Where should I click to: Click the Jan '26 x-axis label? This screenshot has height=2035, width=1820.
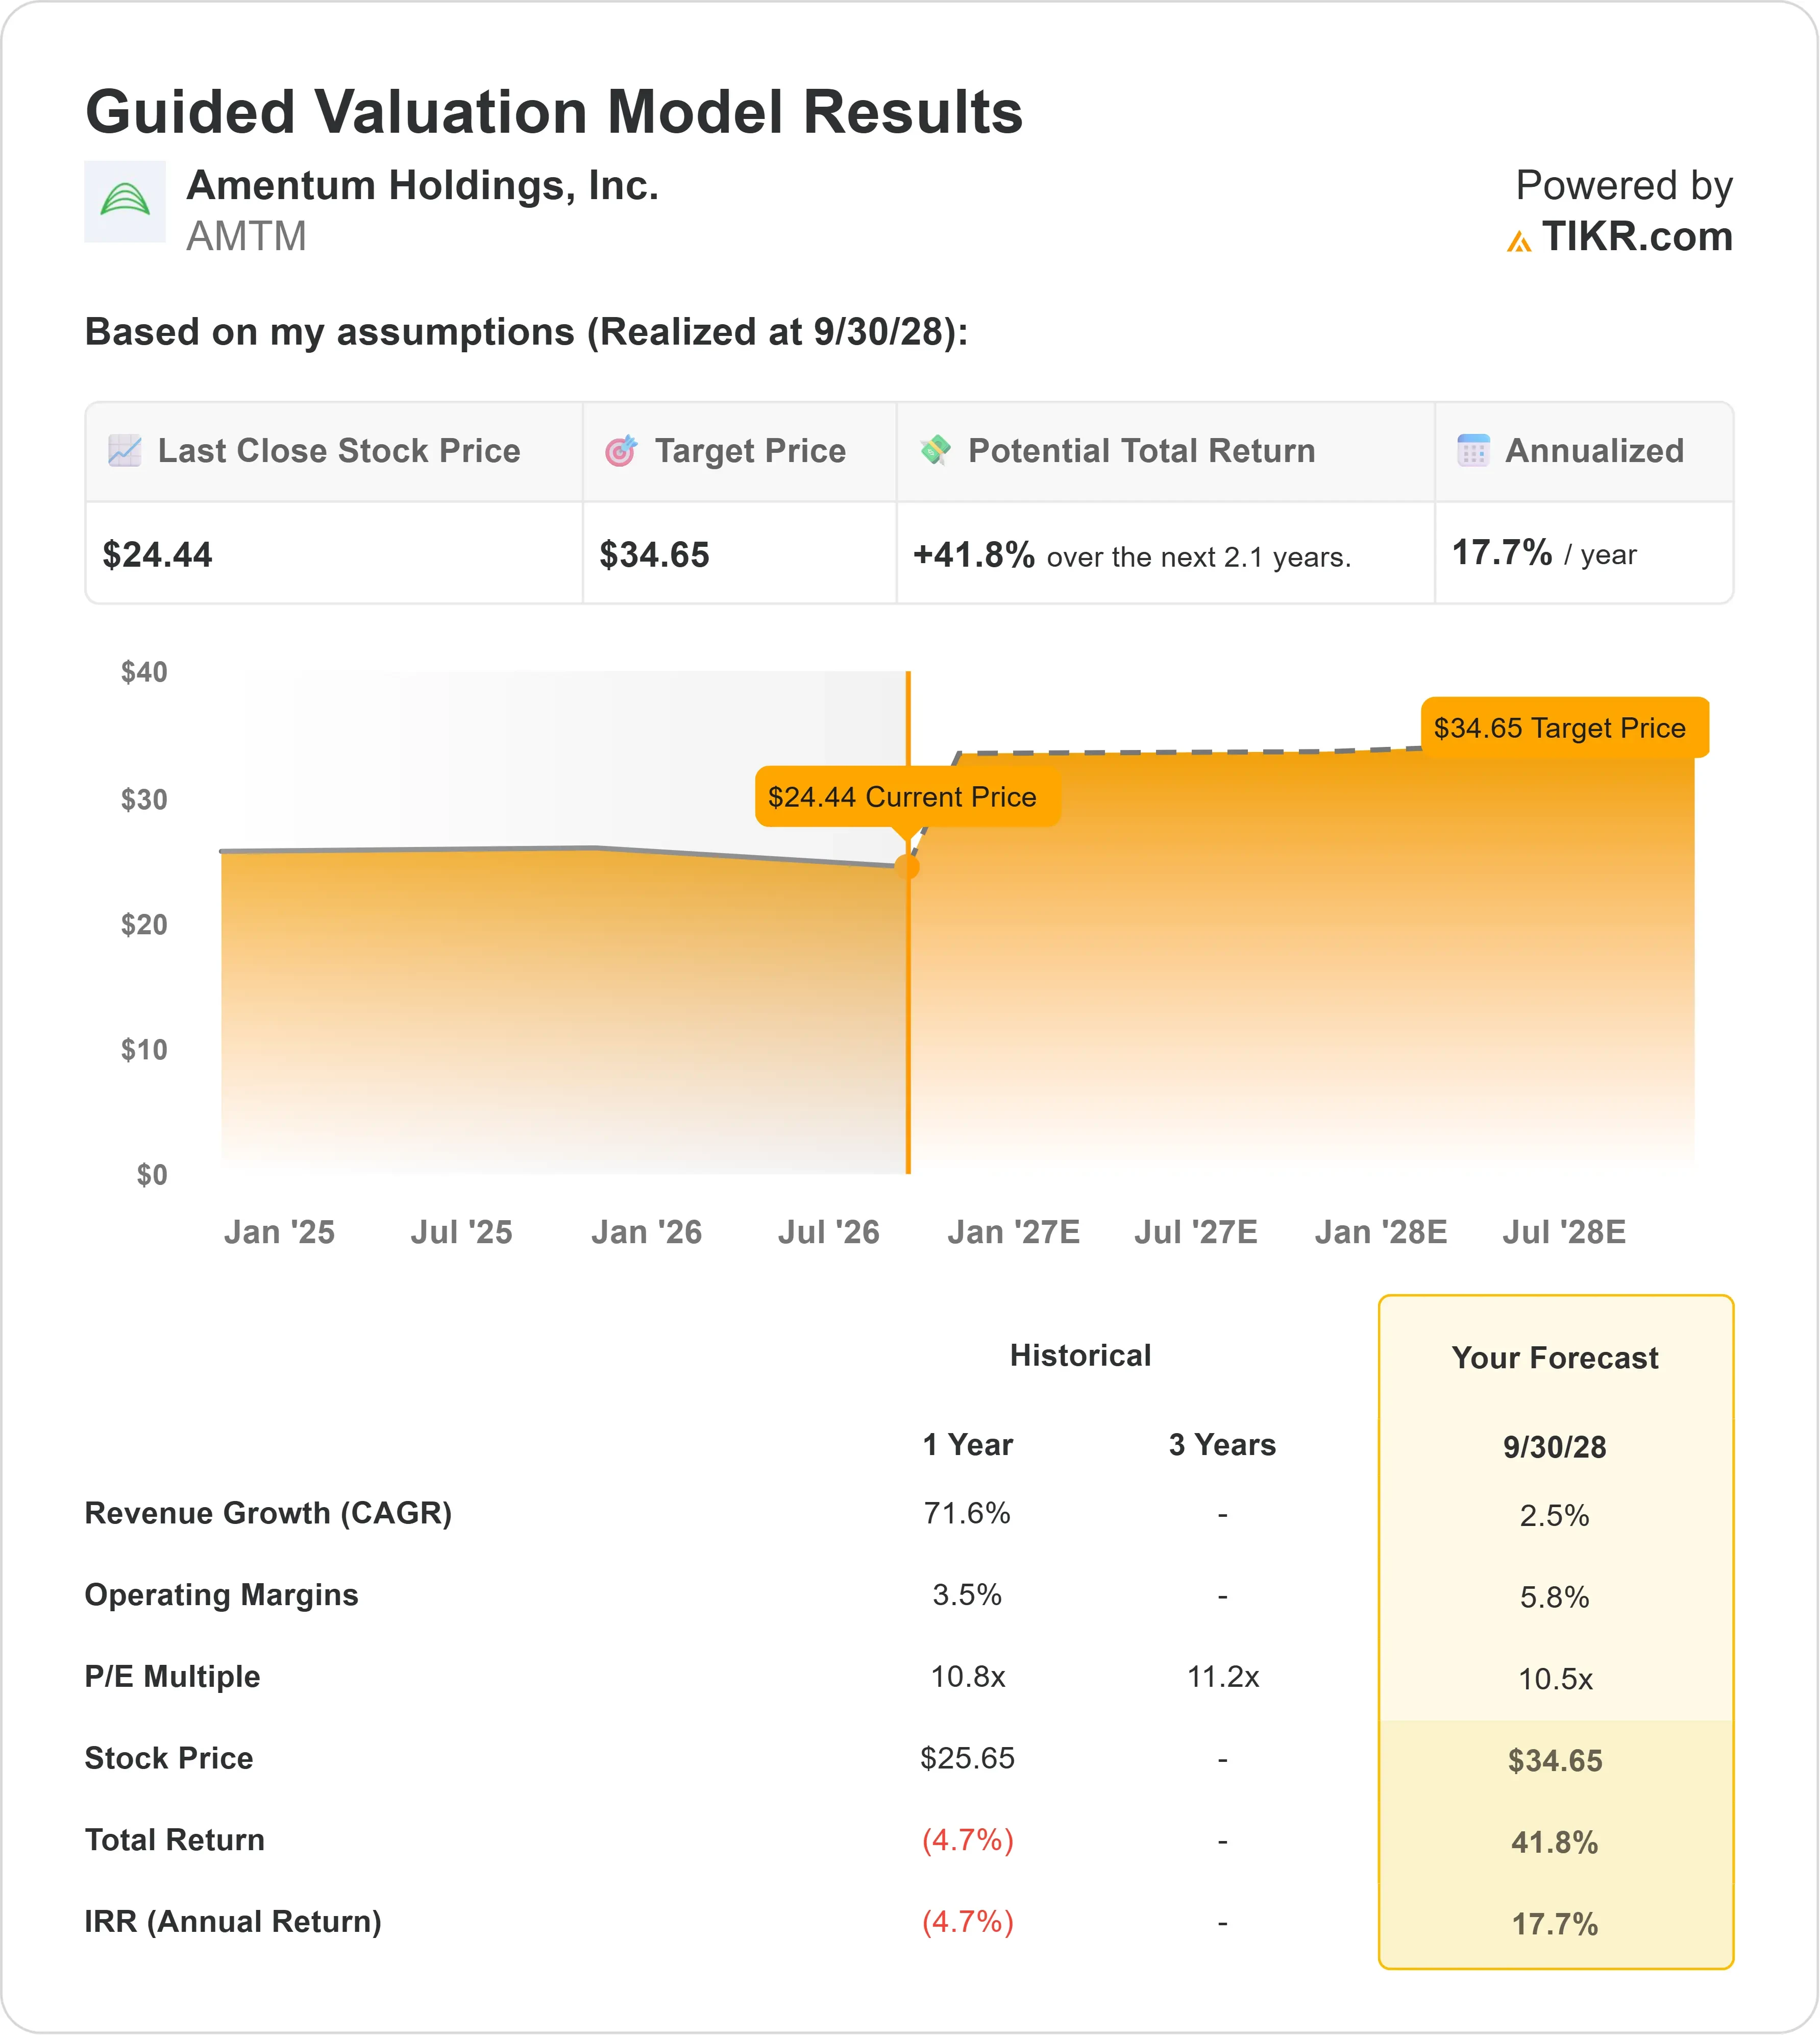pyautogui.click(x=646, y=1231)
